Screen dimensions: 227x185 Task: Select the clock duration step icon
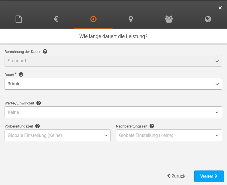pyautogui.click(x=93, y=19)
